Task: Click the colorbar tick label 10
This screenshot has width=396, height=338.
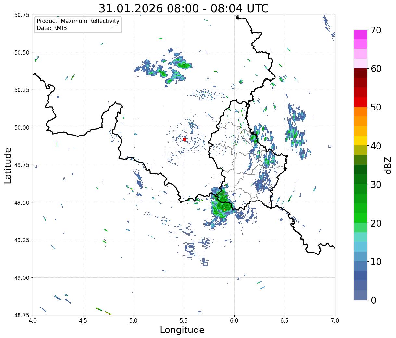Action: [376, 262]
